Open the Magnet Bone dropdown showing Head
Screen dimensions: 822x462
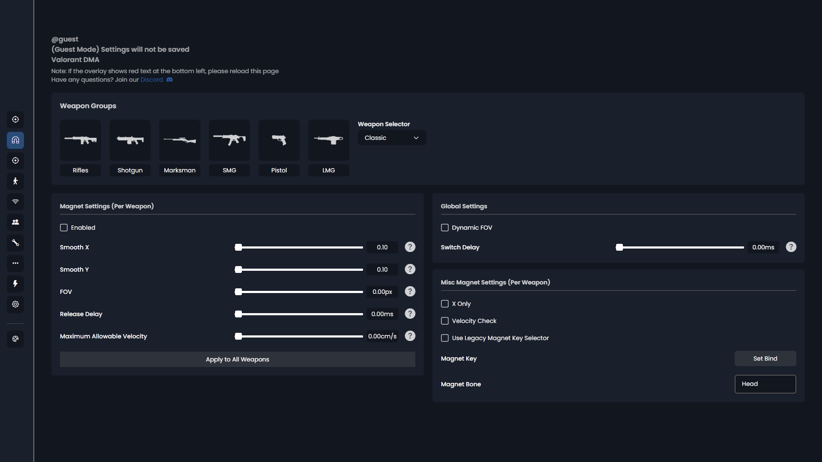click(x=765, y=384)
